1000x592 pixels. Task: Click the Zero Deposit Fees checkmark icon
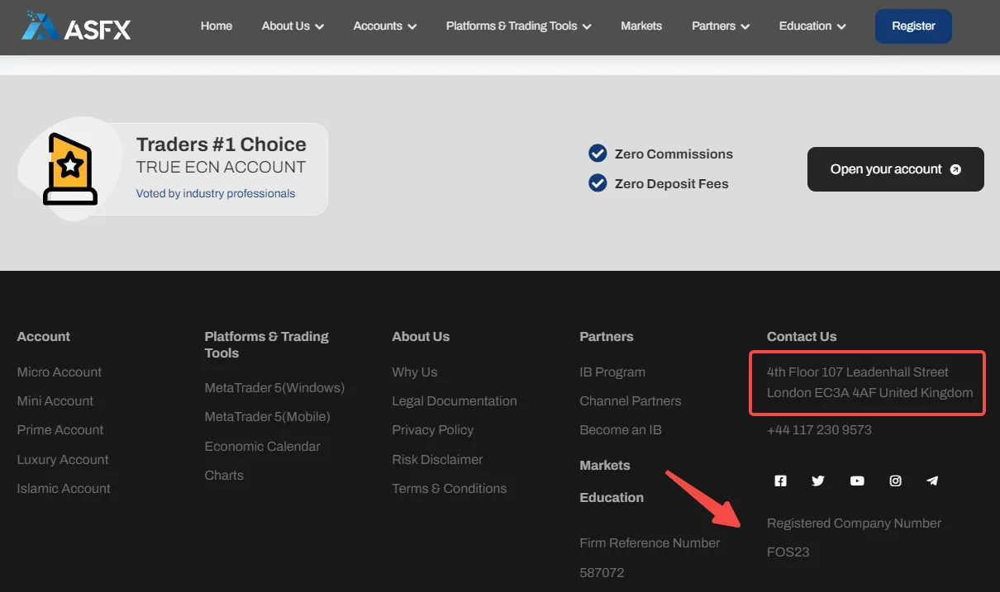coord(598,183)
